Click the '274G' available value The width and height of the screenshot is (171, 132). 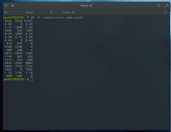click(29, 66)
